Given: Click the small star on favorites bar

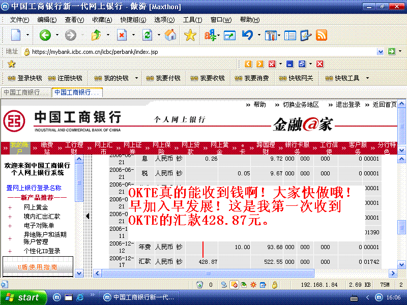Looking at the screenshot, I should tap(11, 64).
